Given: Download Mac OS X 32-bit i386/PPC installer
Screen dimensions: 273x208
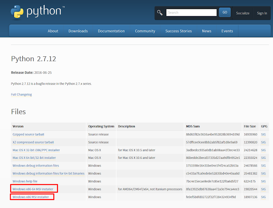Looking at the screenshot, I should 36,150.
